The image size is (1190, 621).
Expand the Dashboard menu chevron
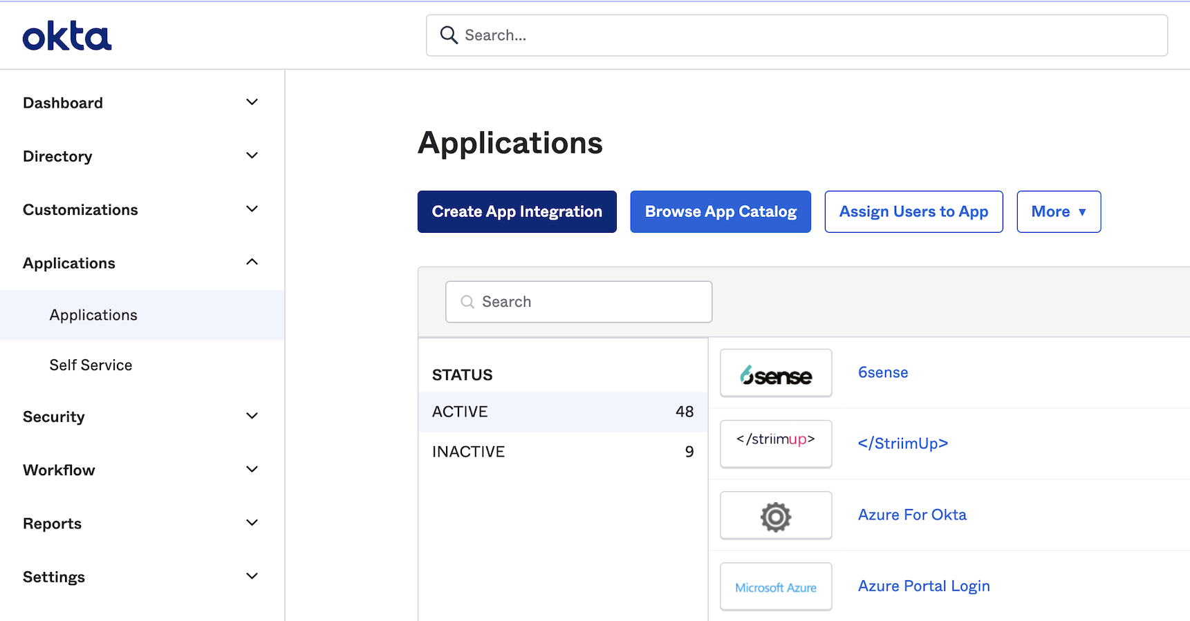point(252,102)
